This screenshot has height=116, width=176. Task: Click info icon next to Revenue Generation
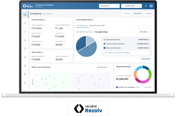point(70,25)
